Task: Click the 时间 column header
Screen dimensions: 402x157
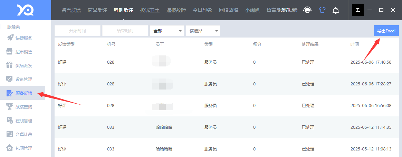Action: click(x=355, y=44)
